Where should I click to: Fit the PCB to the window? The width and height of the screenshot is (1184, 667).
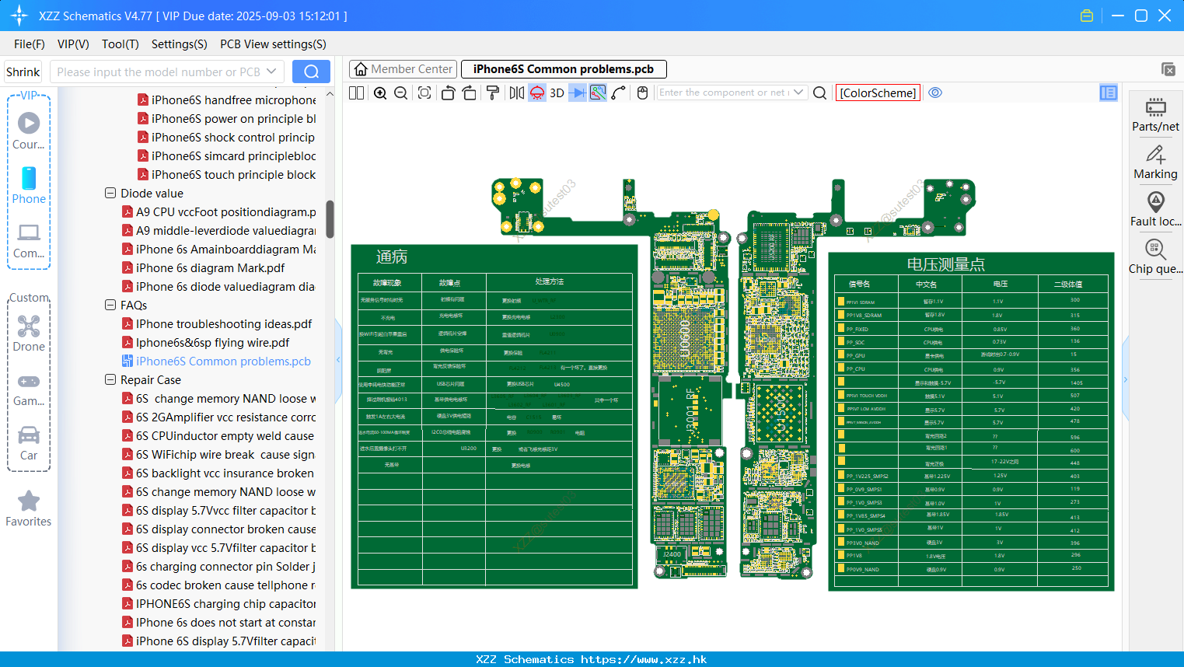[424, 93]
